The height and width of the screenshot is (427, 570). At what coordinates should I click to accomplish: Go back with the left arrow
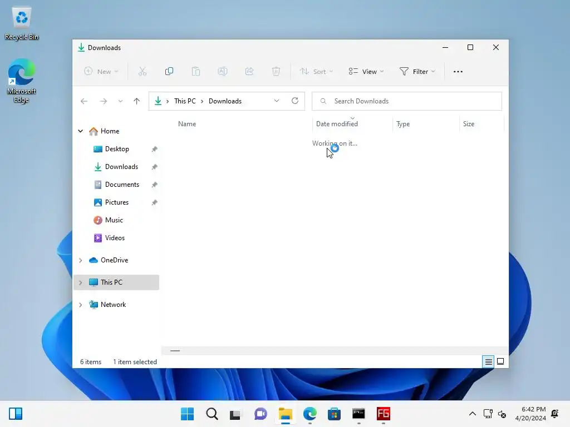coord(84,101)
